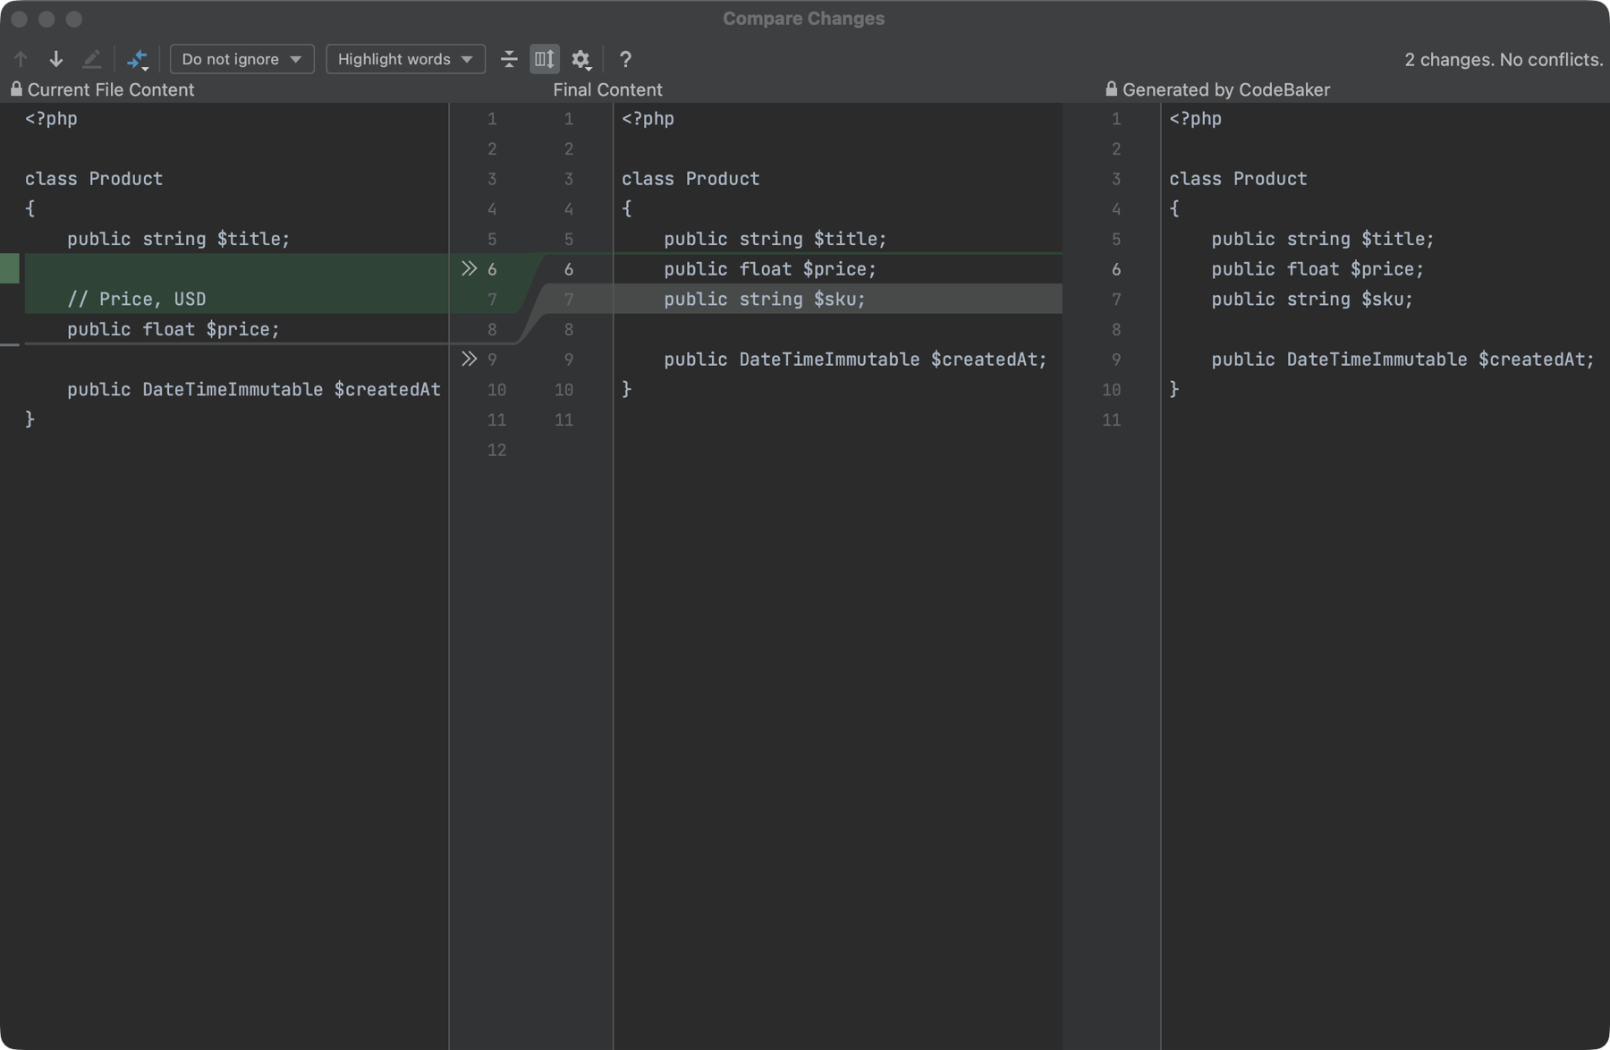Screen dimensions: 1610x1050
Task: Toggle synchronize scrolling button
Action: (544, 59)
